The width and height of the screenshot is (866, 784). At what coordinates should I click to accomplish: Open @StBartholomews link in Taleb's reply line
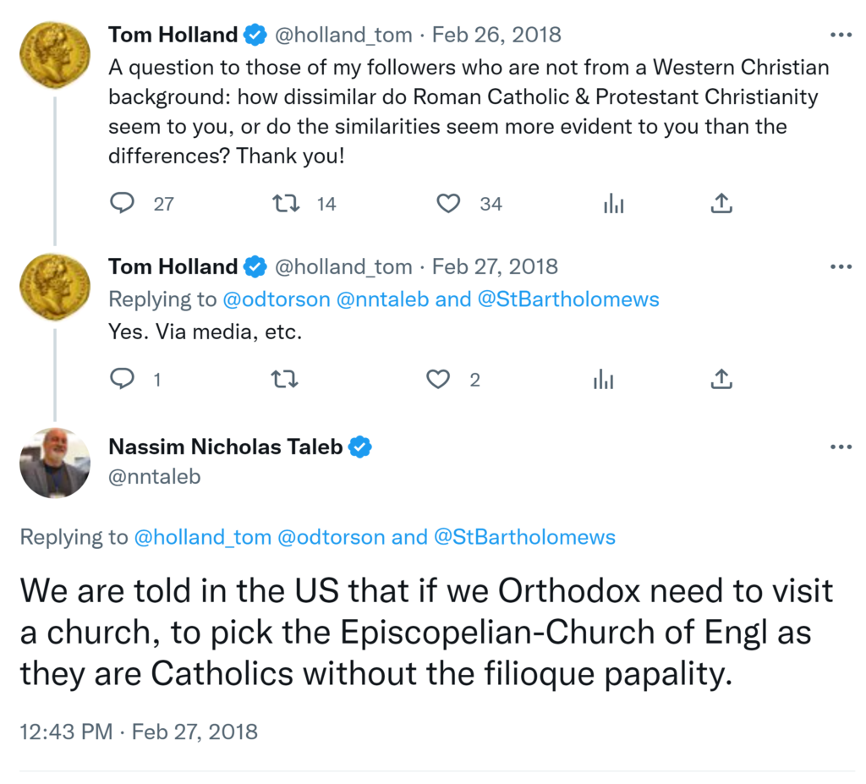click(524, 537)
